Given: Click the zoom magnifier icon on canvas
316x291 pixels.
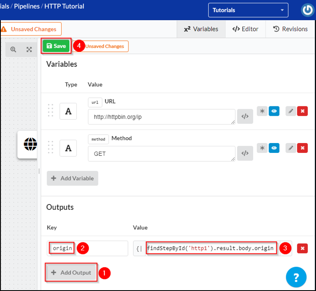Looking at the screenshot, I should click(13, 49).
